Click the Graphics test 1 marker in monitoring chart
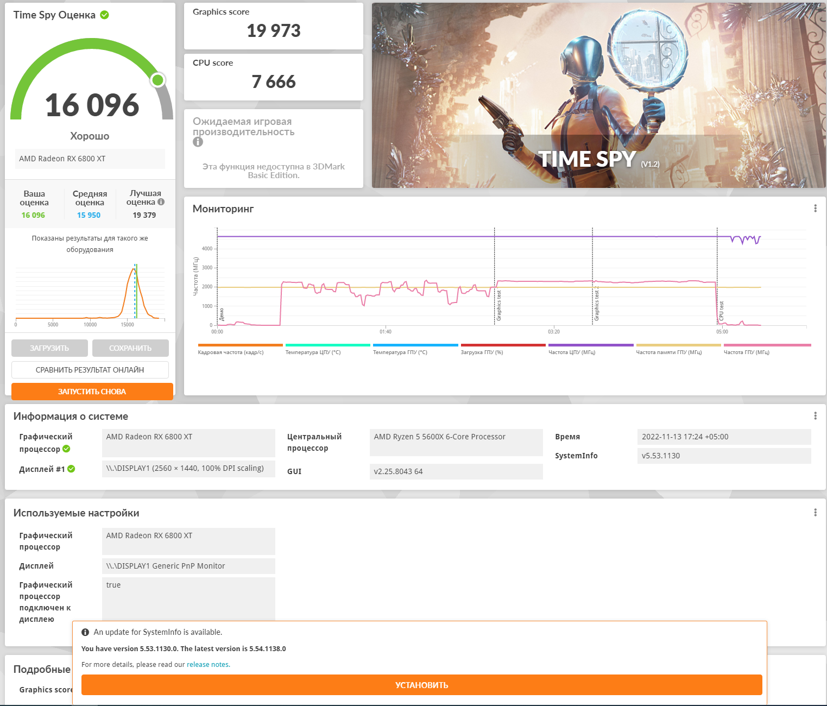Screen dimensions: 827x706 click(x=499, y=305)
